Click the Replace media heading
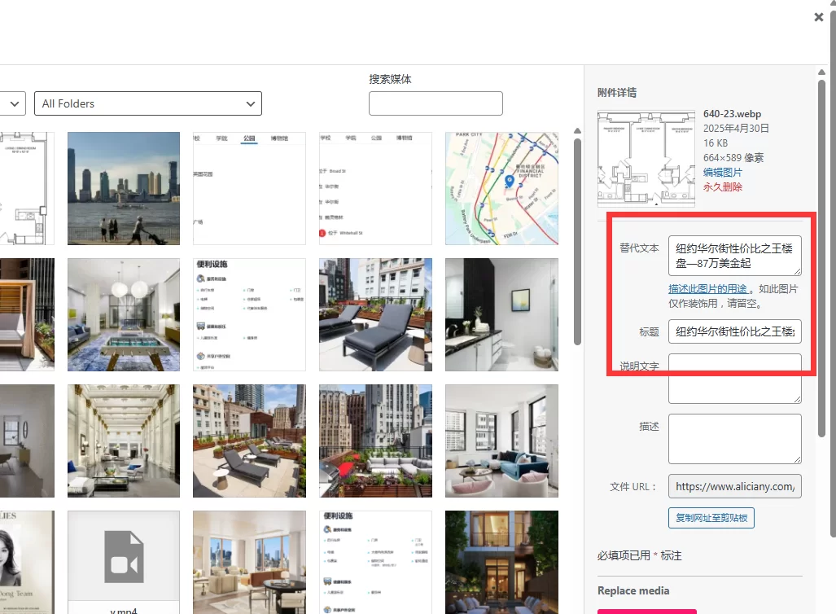836x614 pixels. pyautogui.click(x=633, y=590)
